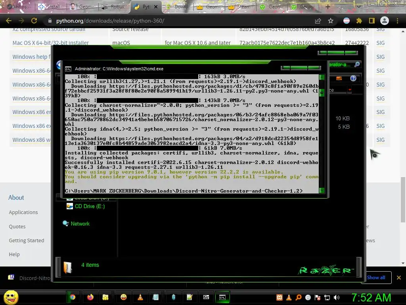
Task: Close the Python tab
Action: (155, 7)
